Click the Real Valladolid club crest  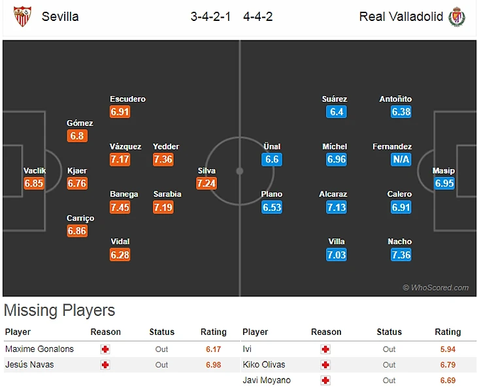click(456, 16)
